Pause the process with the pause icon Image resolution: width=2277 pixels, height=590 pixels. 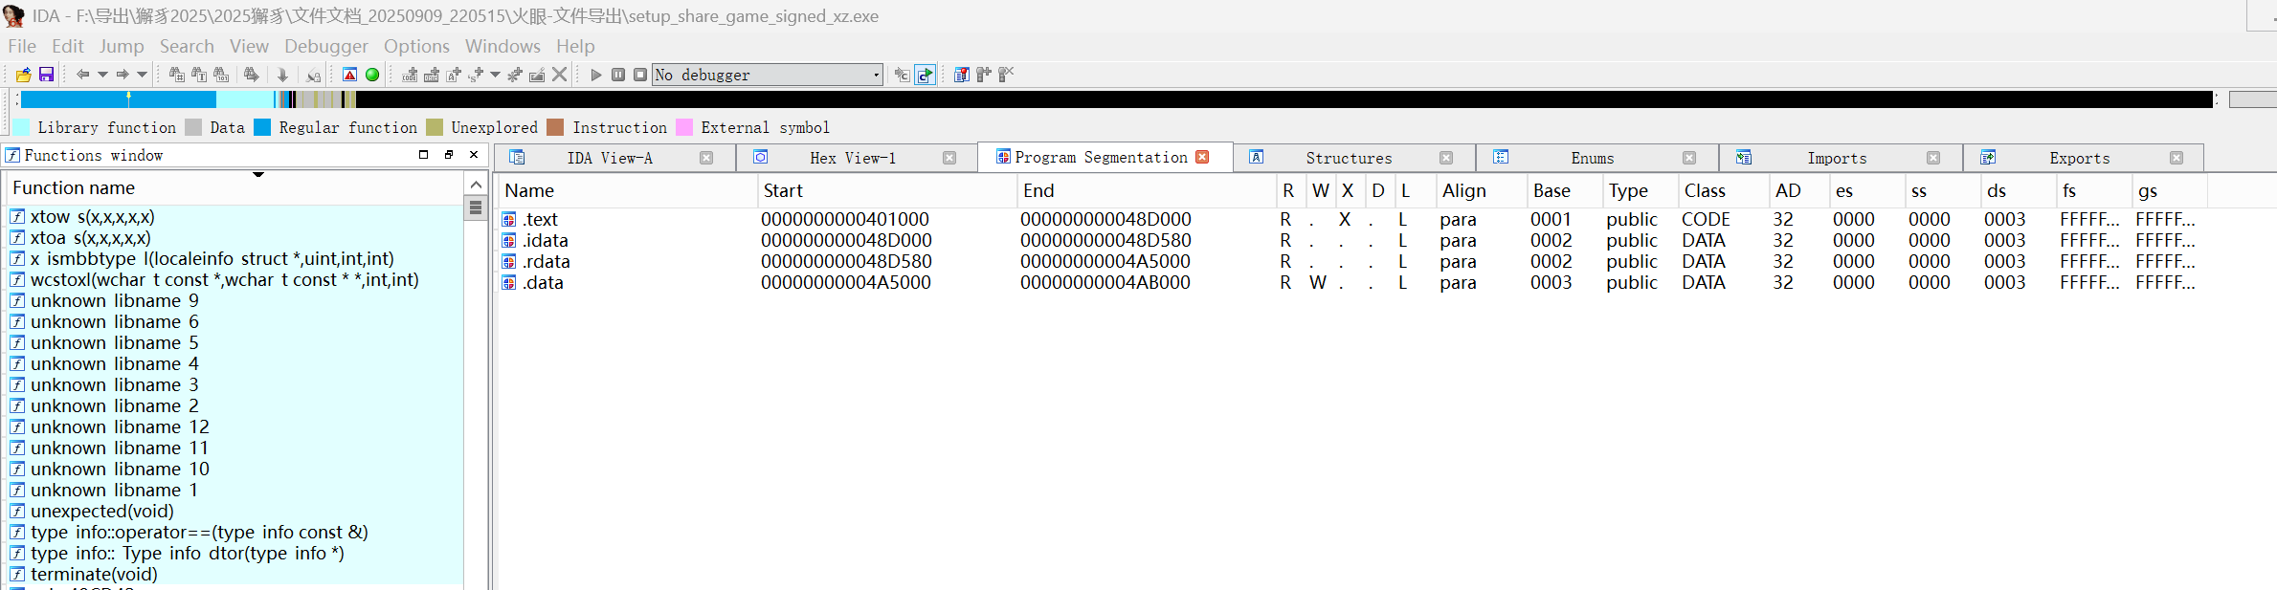618,75
